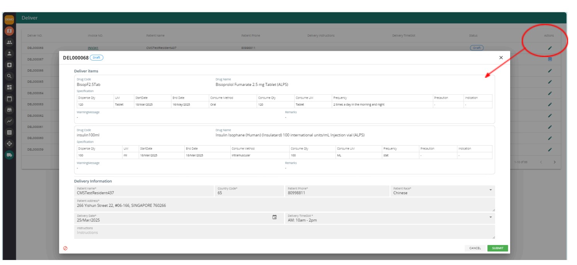The width and height of the screenshot is (577, 265).
Task: Edit delivery DEL000068 with pencil icon
Action: pos(550,48)
